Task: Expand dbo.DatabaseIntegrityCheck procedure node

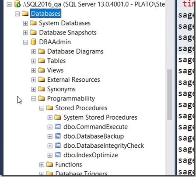Action: point(50,146)
